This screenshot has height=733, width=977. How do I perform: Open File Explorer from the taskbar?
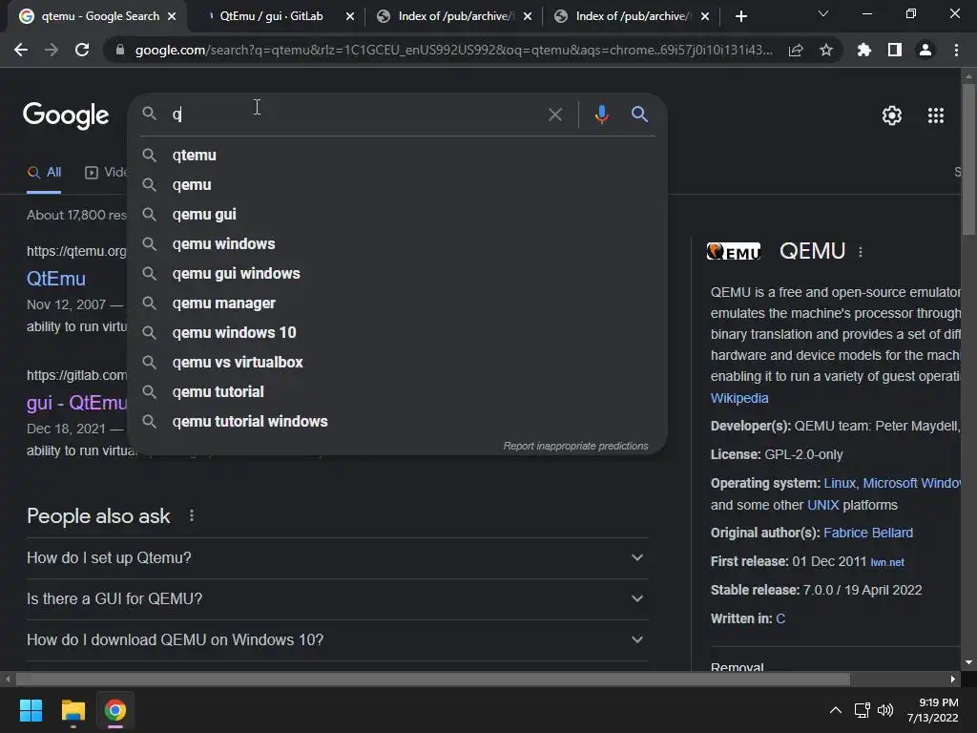[73, 710]
